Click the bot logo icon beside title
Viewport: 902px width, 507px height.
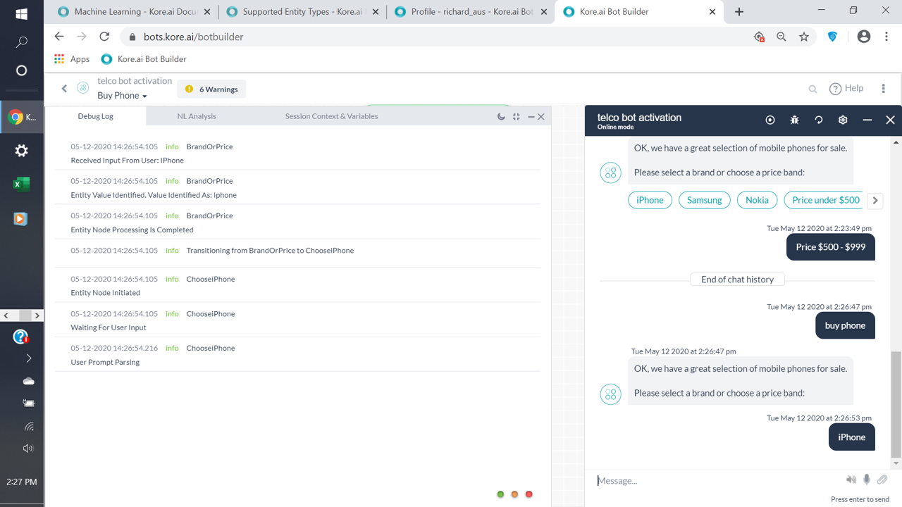click(x=83, y=88)
